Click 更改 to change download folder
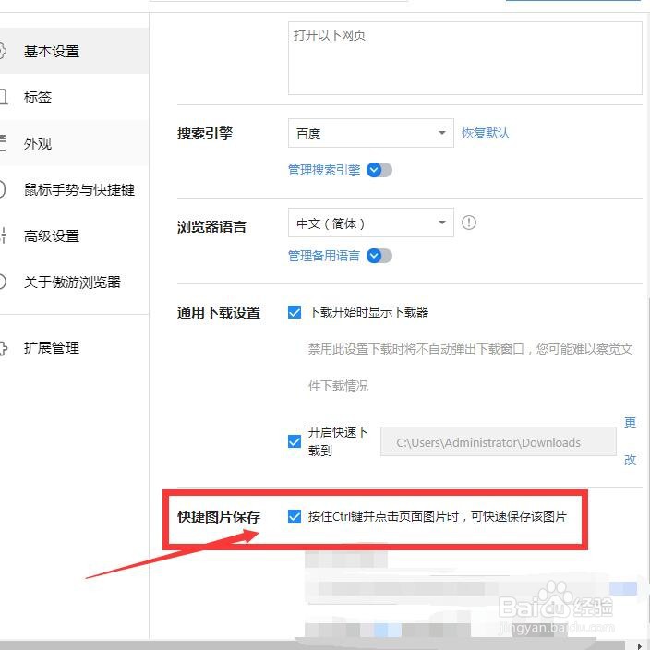 coord(630,441)
